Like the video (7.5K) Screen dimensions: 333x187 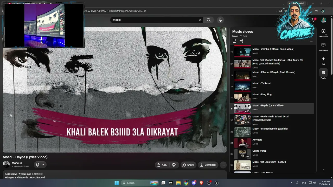pyautogui.click(x=161, y=165)
